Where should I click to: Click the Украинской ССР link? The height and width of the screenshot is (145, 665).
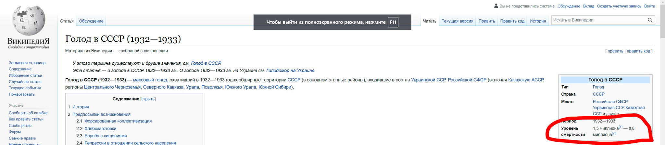click(428, 80)
